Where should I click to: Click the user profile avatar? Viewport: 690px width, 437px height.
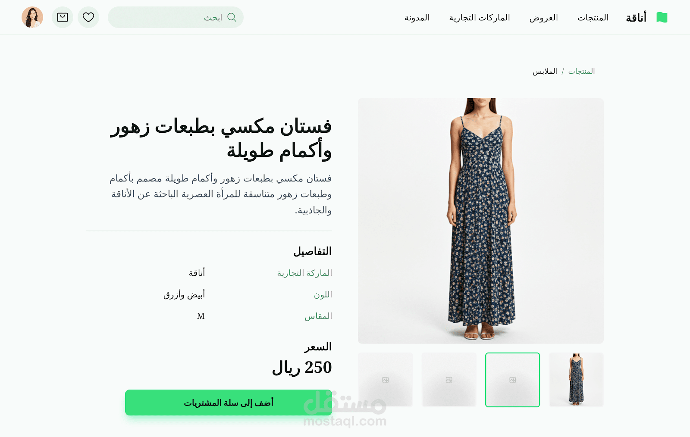pos(32,17)
